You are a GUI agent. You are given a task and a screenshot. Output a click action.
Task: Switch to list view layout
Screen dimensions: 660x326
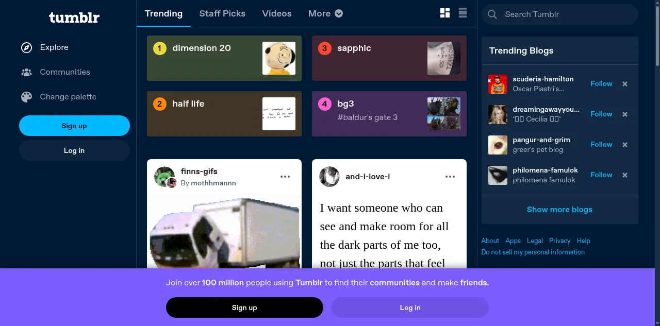(x=463, y=13)
